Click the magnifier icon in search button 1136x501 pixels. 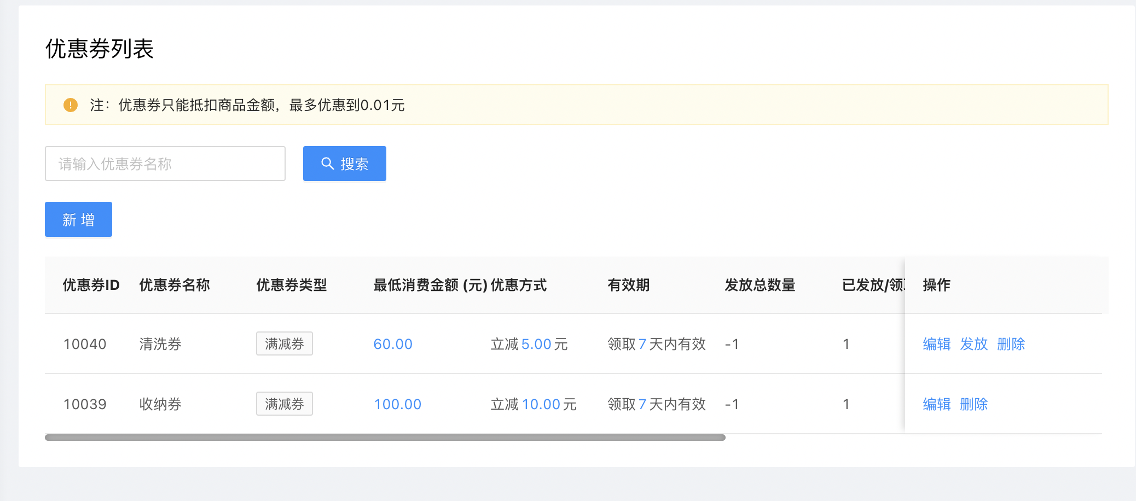tap(327, 164)
